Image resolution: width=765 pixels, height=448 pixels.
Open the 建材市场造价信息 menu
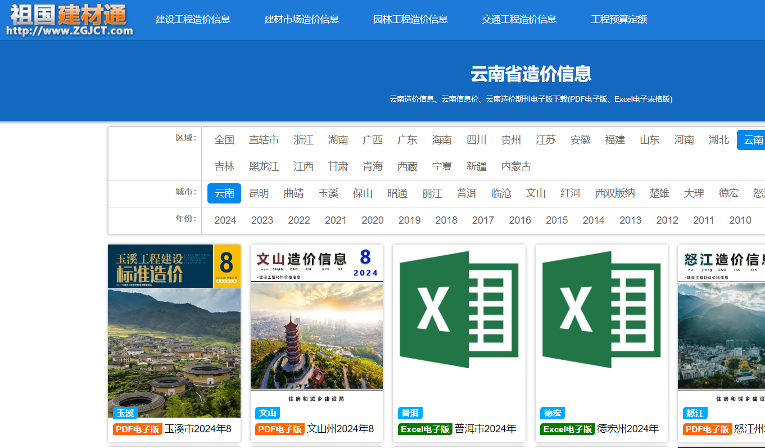[302, 19]
